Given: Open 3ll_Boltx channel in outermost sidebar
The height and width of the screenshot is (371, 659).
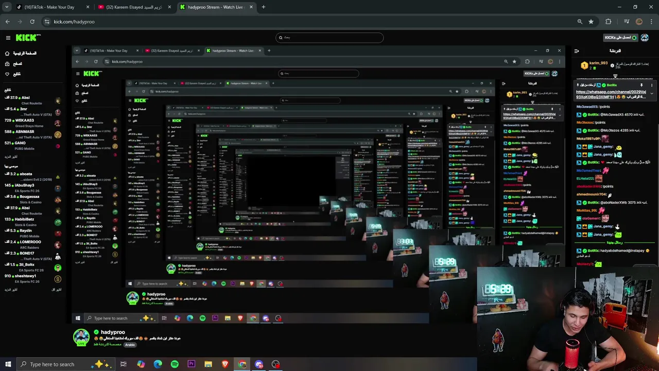Looking at the screenshot, I should [x=32, y=267].
